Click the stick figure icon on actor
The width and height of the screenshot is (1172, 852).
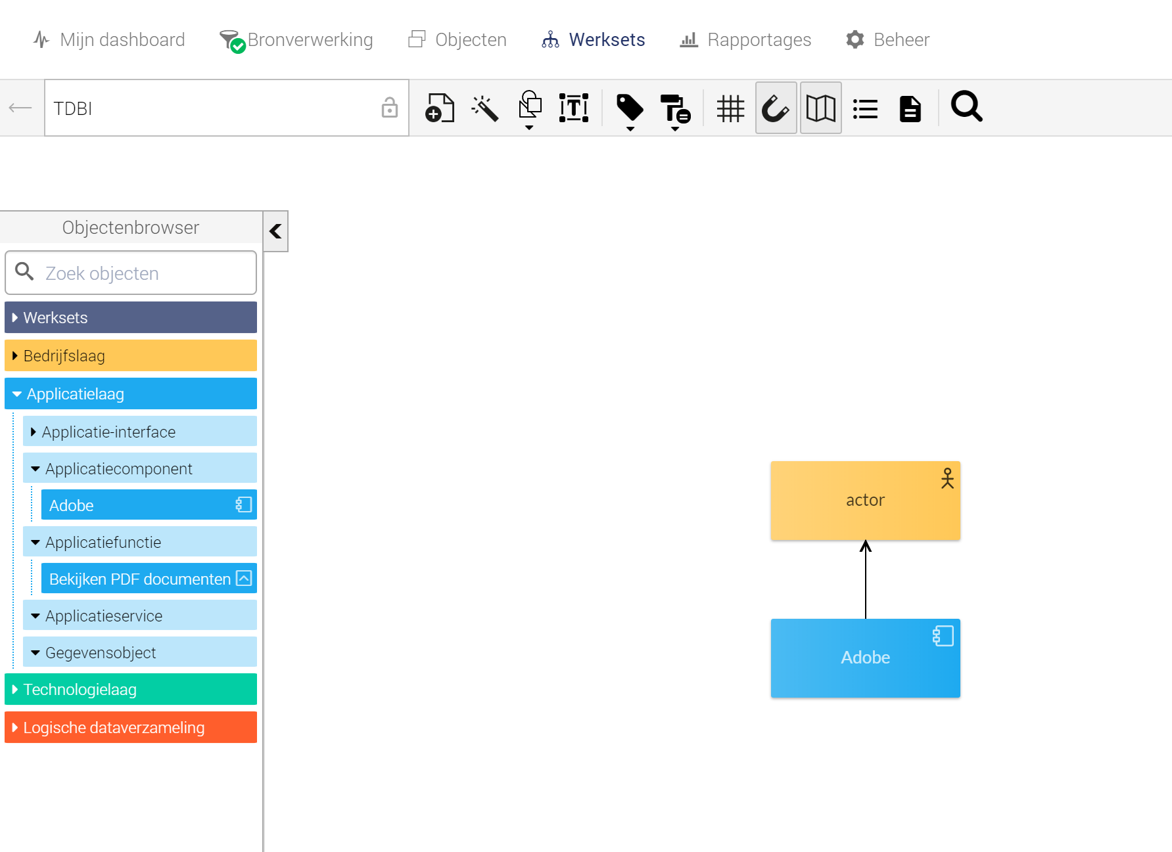pyautogui.click(x=947, y=478)
